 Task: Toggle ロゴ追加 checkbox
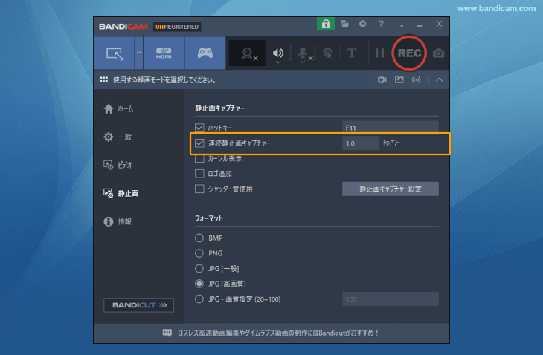[x=199, y=174]
